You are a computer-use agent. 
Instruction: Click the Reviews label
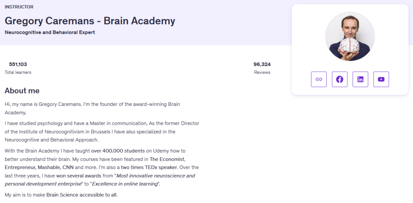click(262, 72)
